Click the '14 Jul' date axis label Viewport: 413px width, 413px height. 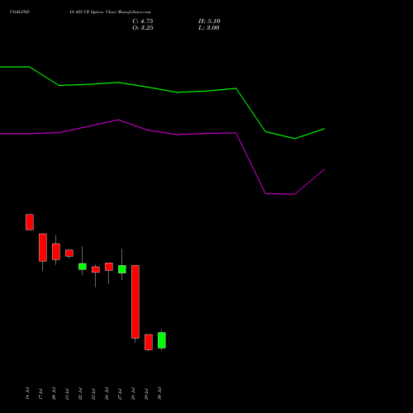pyautogui.click(x=27, y=393)
